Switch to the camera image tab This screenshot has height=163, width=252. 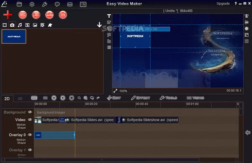coord(12,25)
